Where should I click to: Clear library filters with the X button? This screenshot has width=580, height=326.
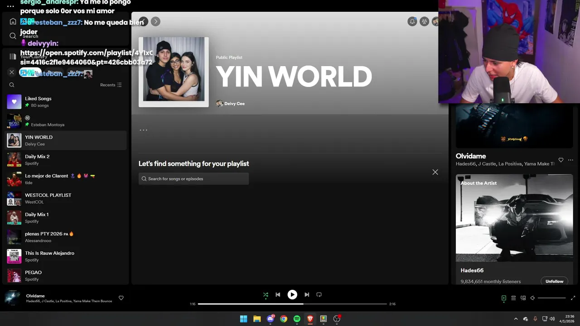point(12,72)
